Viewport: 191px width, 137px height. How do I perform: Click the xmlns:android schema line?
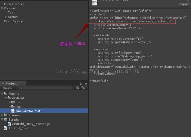tap(138, 18)
